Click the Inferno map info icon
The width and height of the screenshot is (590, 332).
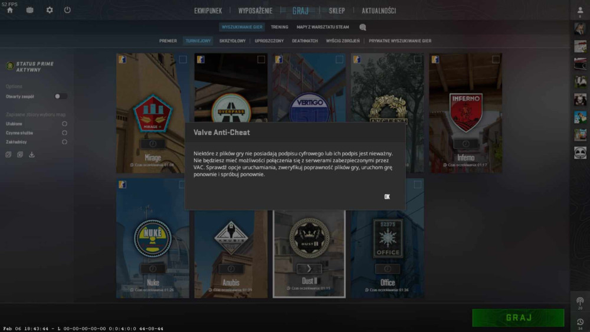point(466,144)
